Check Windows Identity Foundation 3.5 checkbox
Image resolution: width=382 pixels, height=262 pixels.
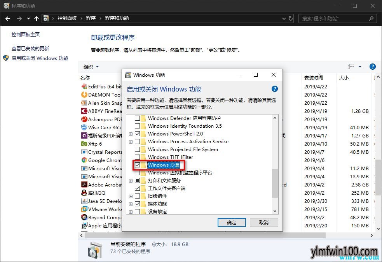pos(138,126)
